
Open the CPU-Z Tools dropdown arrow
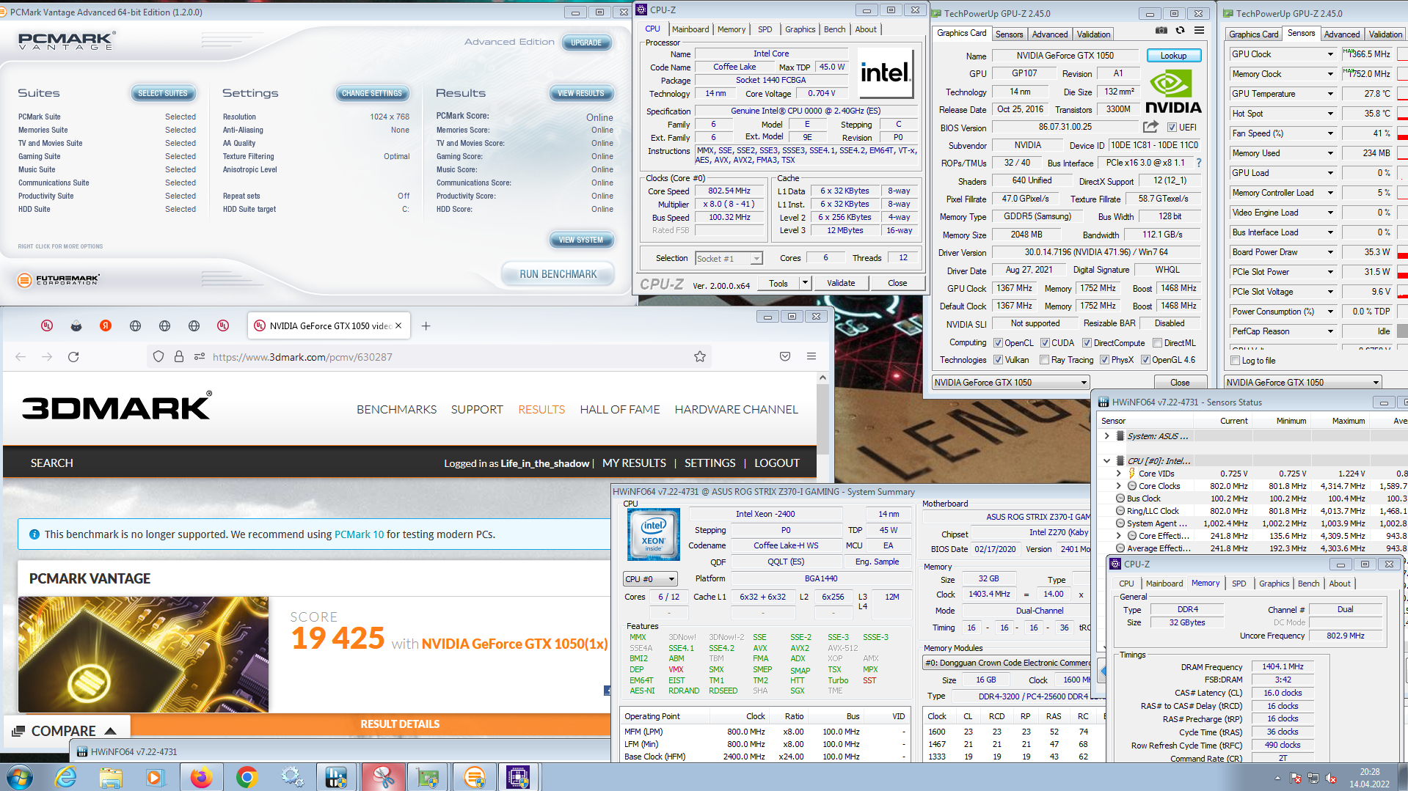click(x=805, y=283)
